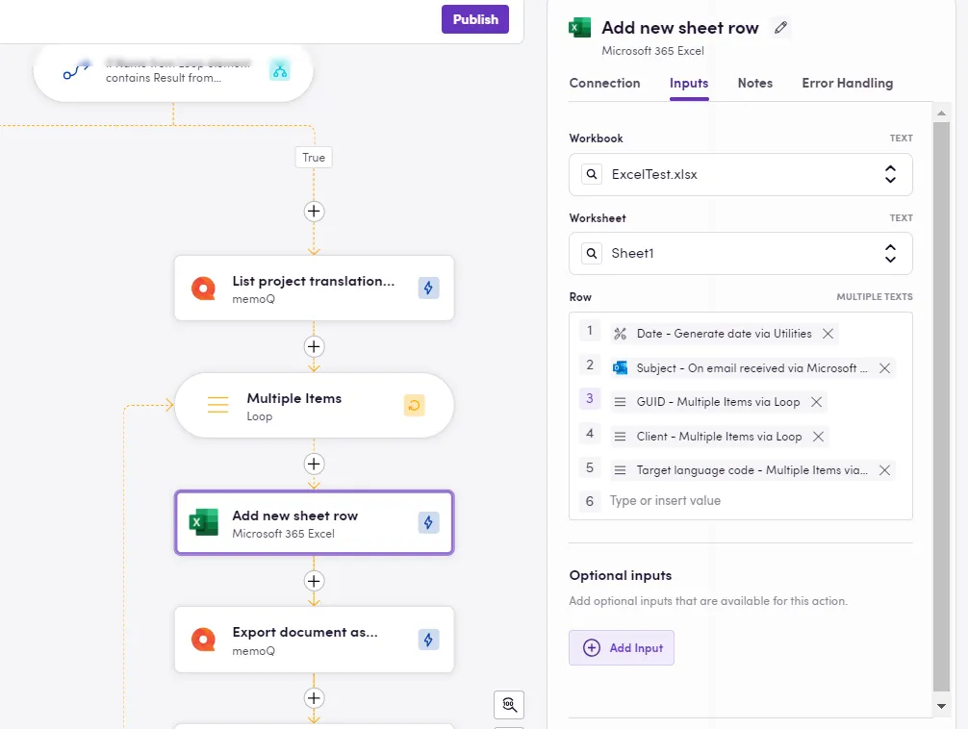Click the plus icon above Add new sheet row
This screenshot has height=729, width=968.
click(x=314, y=464)
